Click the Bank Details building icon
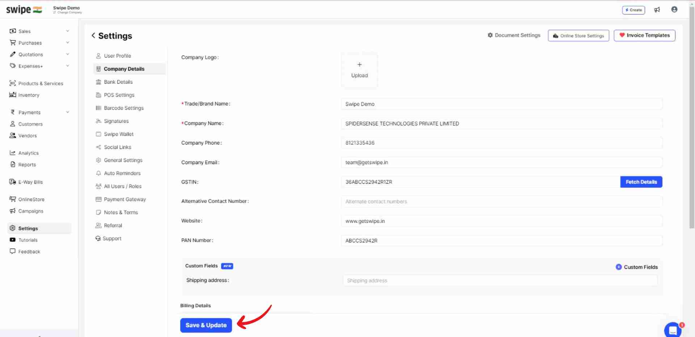This screenshot has height=337, width=695. pos(98,82)
